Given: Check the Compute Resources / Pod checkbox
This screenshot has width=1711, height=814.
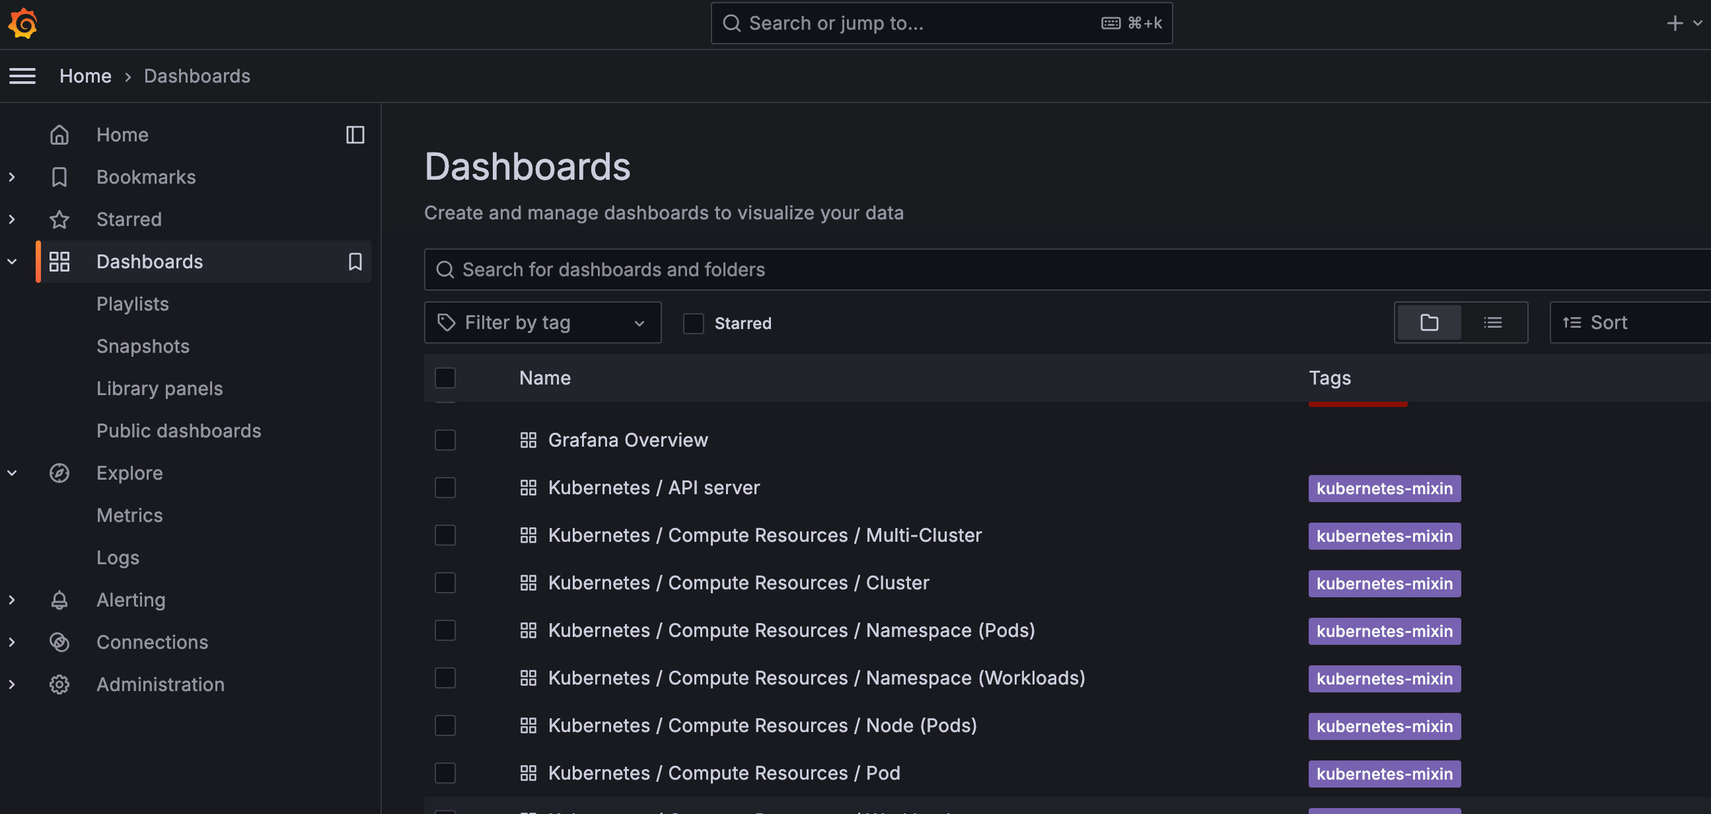Looking at the screenshot, I should [x=445, y=774].
